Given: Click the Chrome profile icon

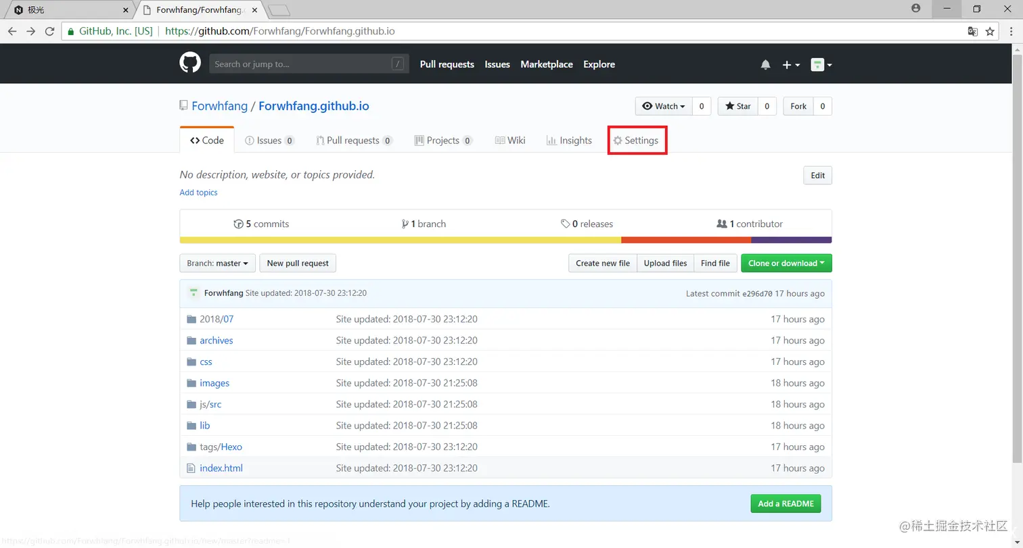Looking at the screenshot, I should (x=916, y=8).
